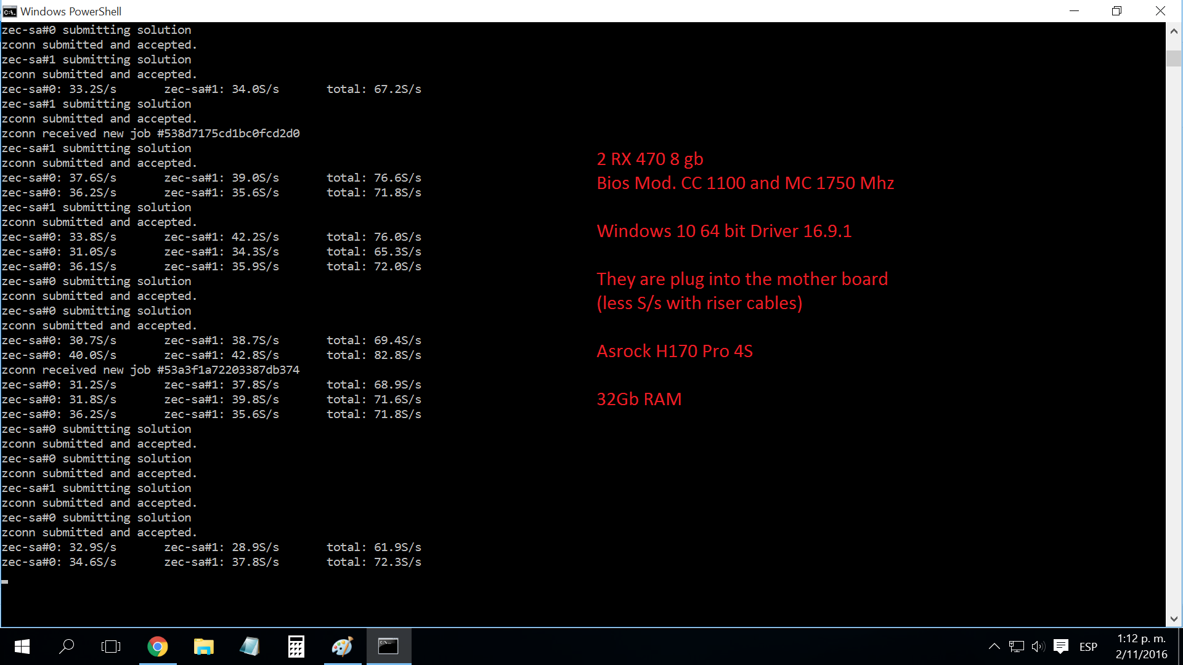1183x665 pixels.
Task: Click the job ID #538d7175cd1bc0fcd2d0 line
Action: pyautogui.click(x=150, y=134)
